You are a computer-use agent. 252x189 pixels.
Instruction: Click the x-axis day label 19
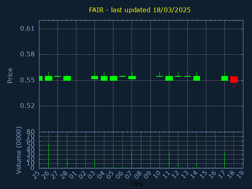pyautogui.click(x=240, y=174)
